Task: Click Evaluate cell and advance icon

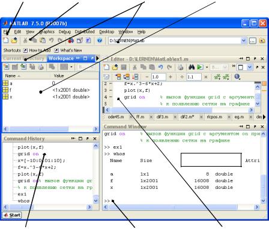Action: coord(127,77)
